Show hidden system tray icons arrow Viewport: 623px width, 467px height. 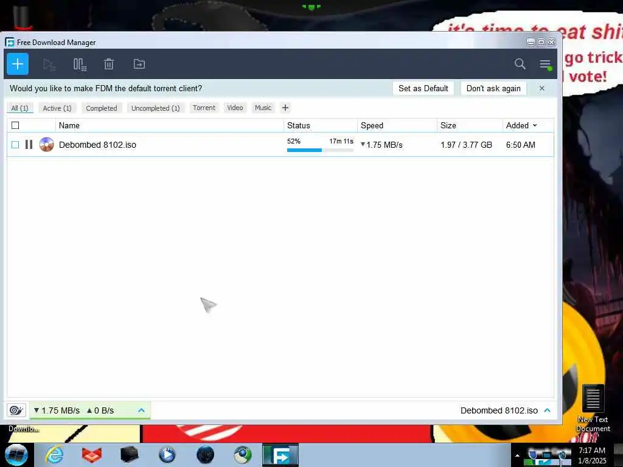517,455
